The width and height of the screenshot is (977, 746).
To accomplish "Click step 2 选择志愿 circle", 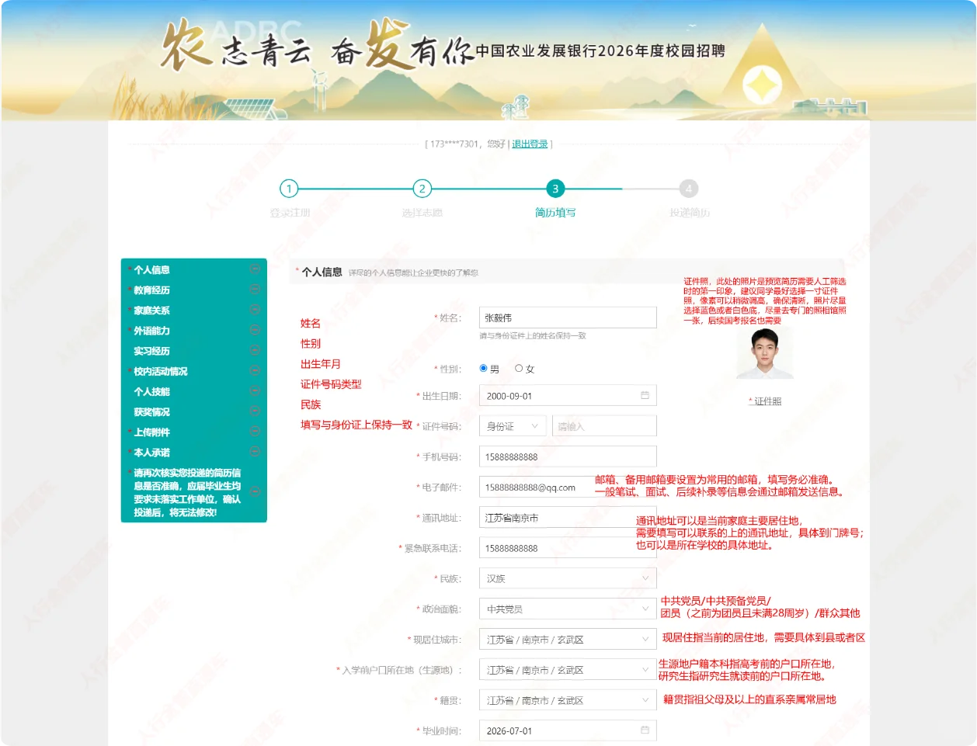I will coord(422,189).
